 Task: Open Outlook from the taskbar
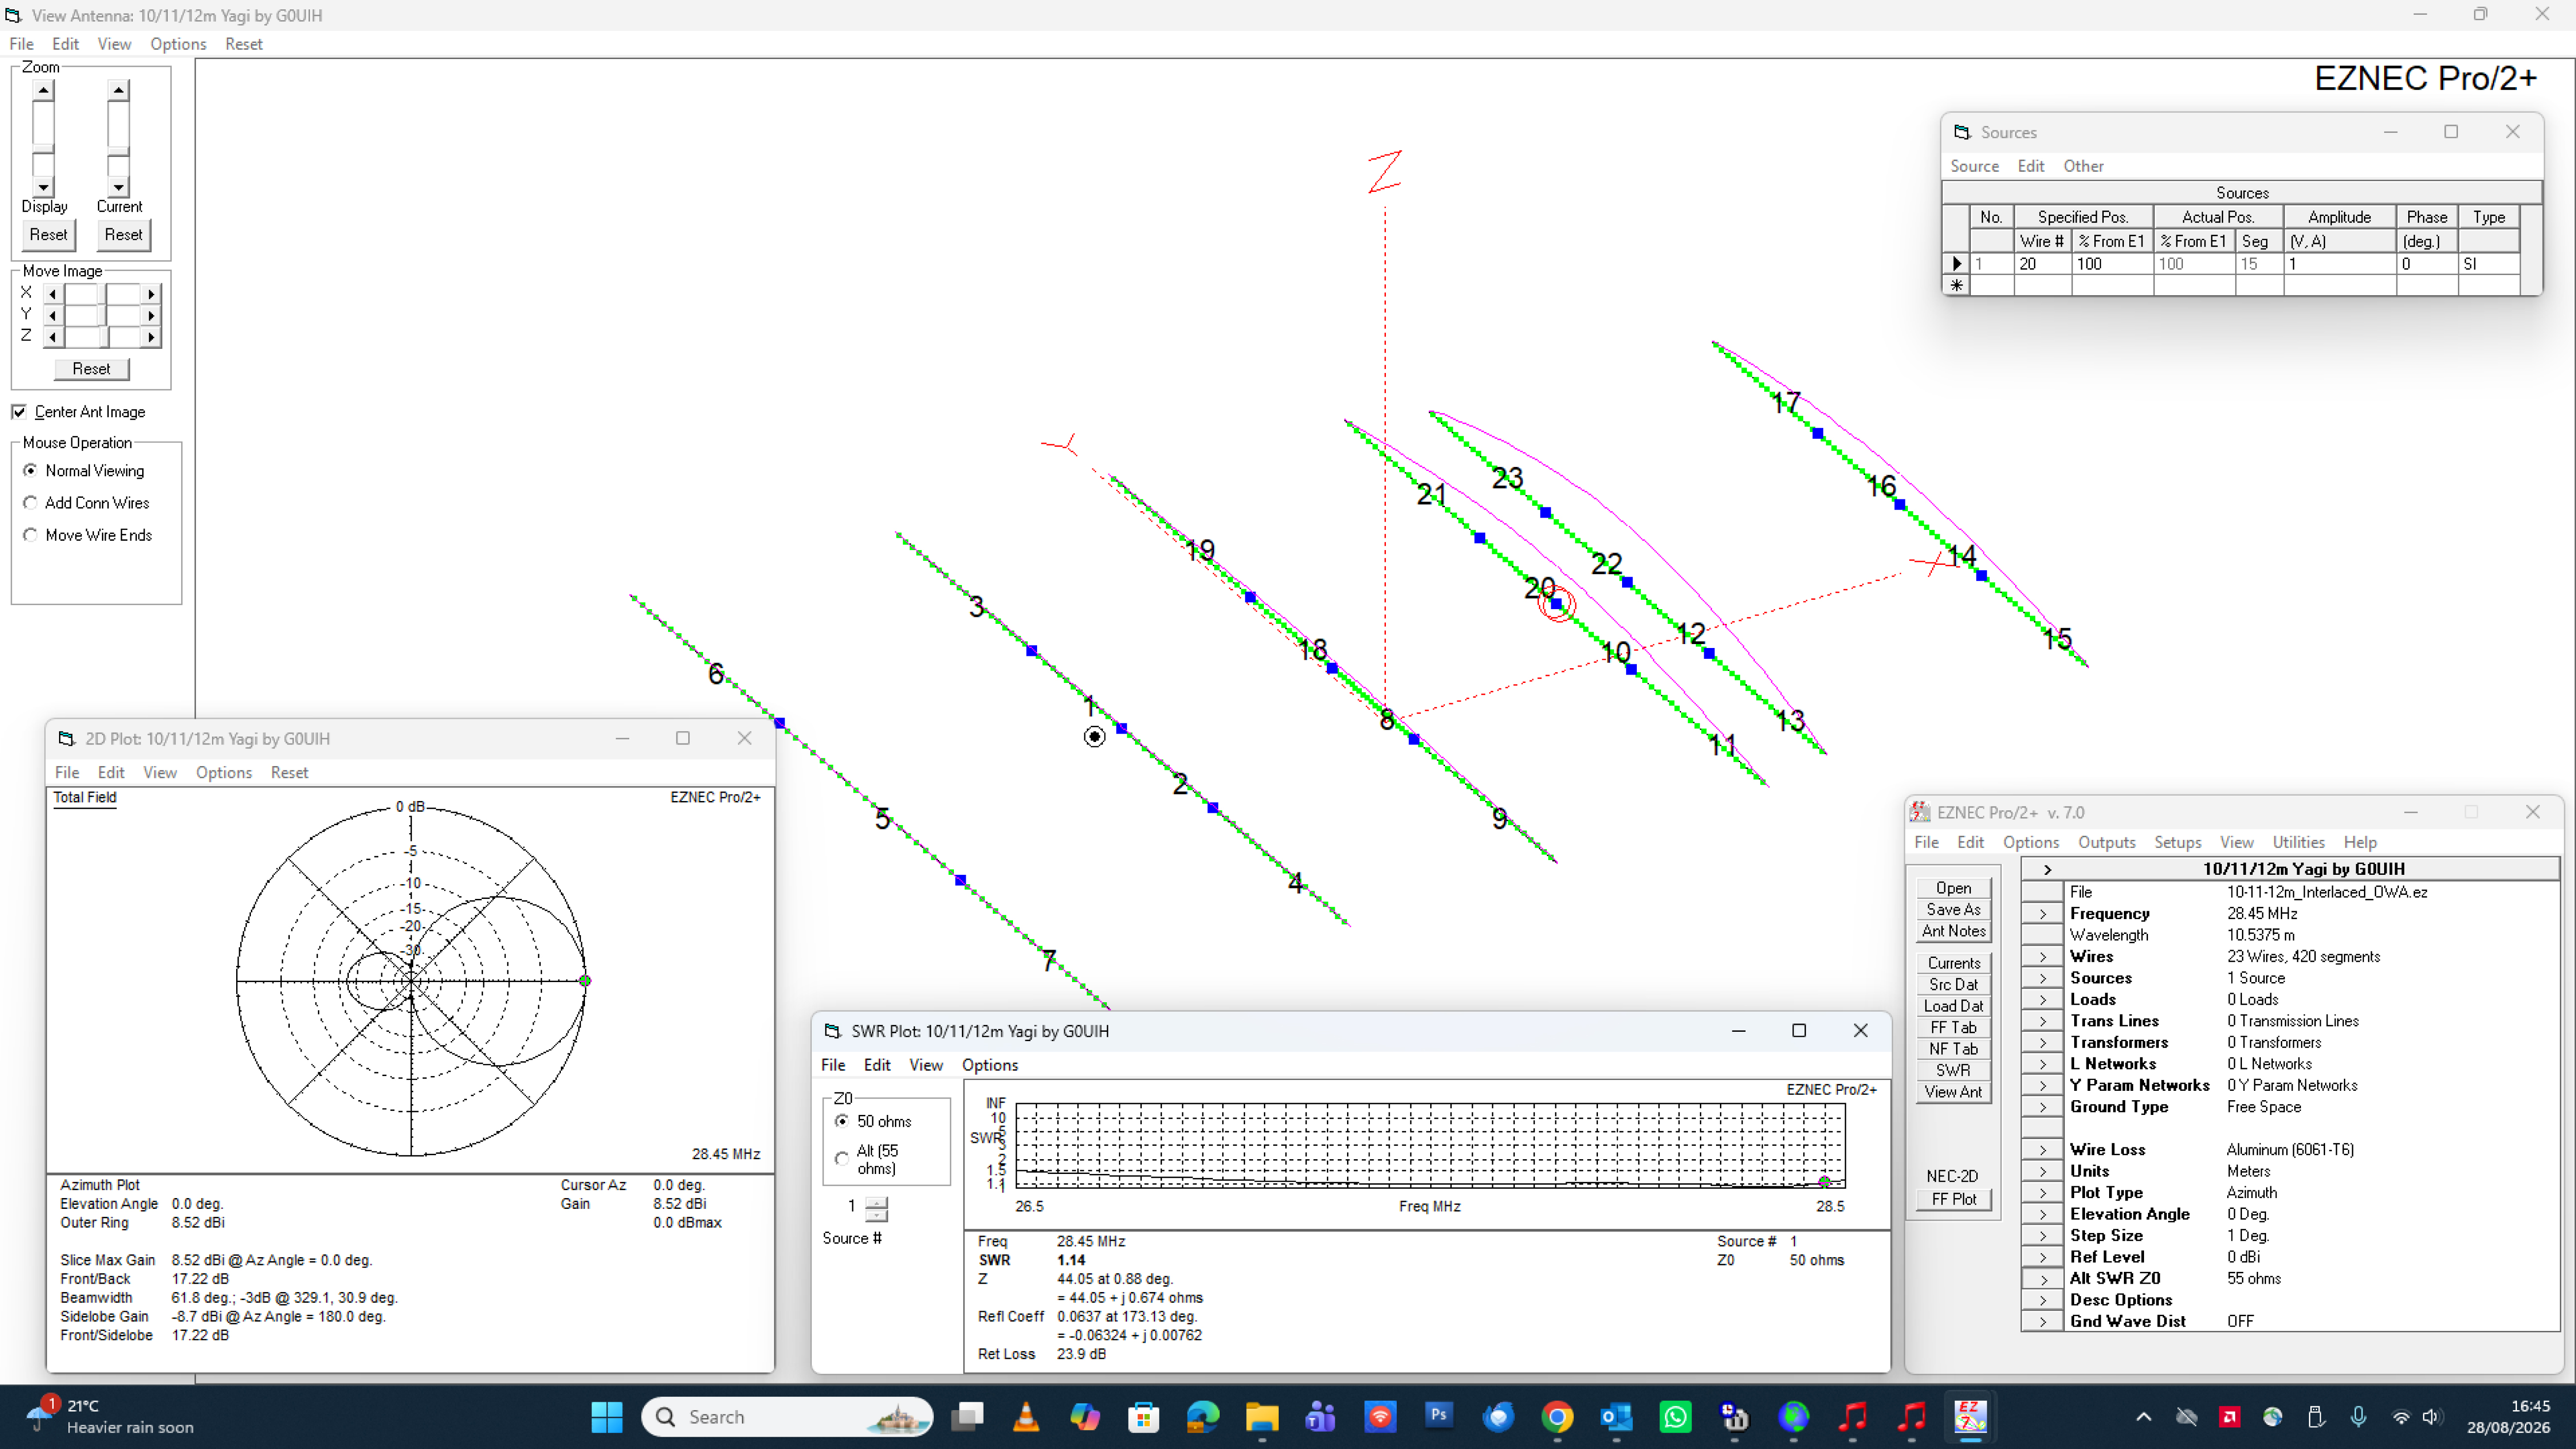tap(1616, 1416)
